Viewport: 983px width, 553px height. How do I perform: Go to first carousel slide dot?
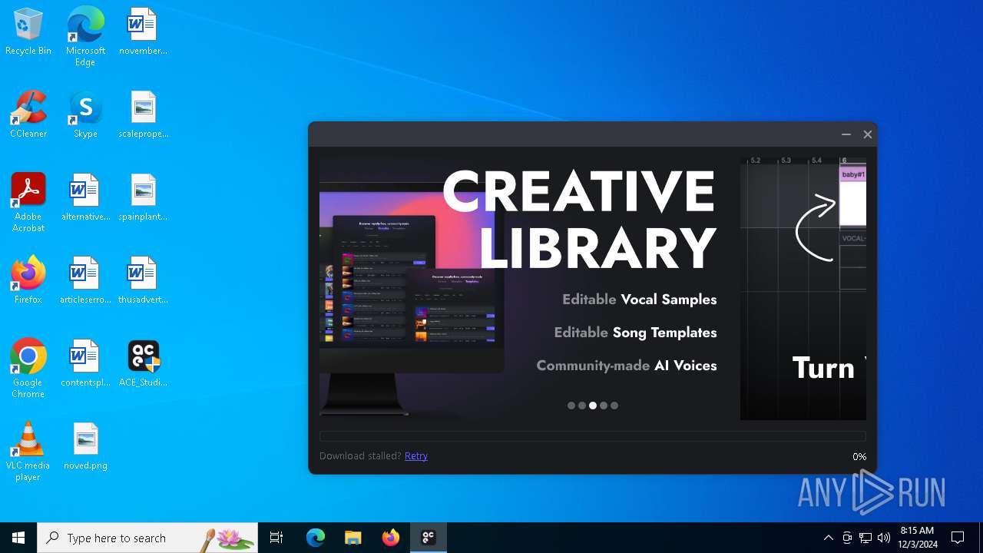[x=571, y=406]
